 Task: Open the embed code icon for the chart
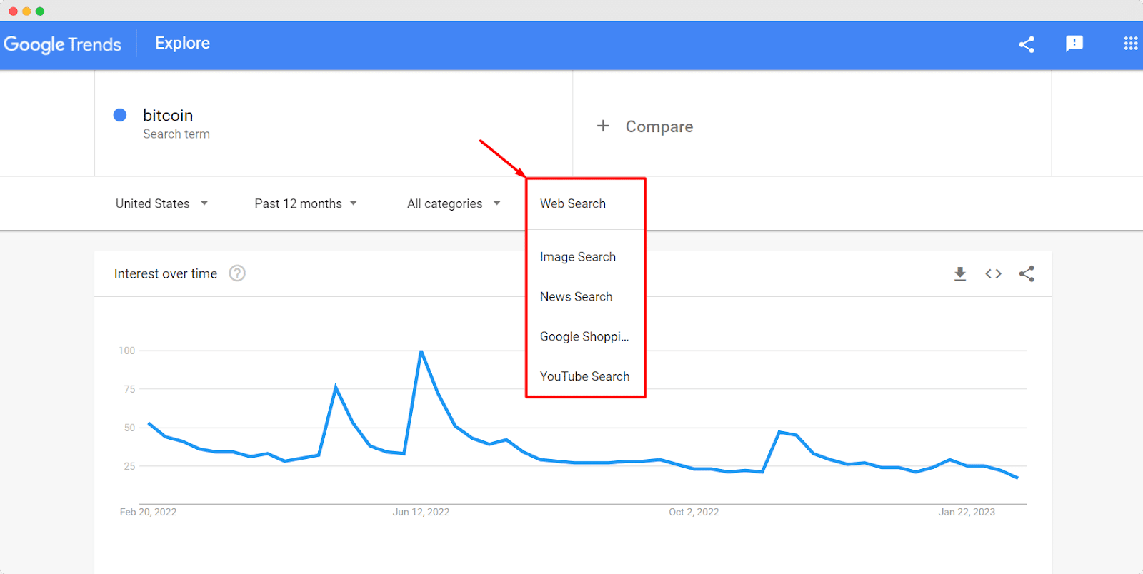point(993,273)
